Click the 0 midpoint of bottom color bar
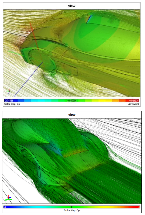This screenshot has width=145, height=215. (x=72, y=207)
